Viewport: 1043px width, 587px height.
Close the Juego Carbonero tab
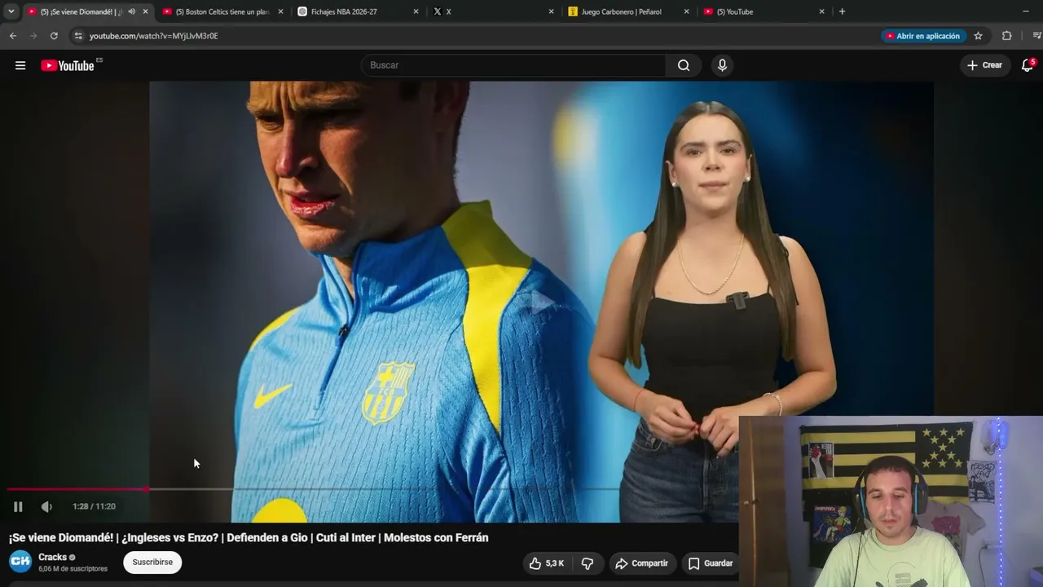tap(686, 11)
